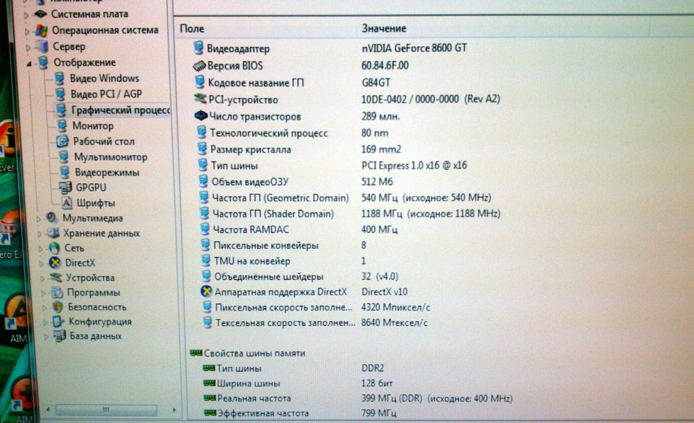Click the Монитор tree icon

point(62,126)
